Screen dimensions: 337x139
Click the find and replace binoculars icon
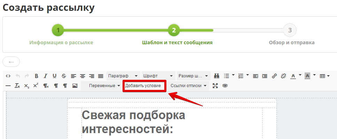[217, 76]
